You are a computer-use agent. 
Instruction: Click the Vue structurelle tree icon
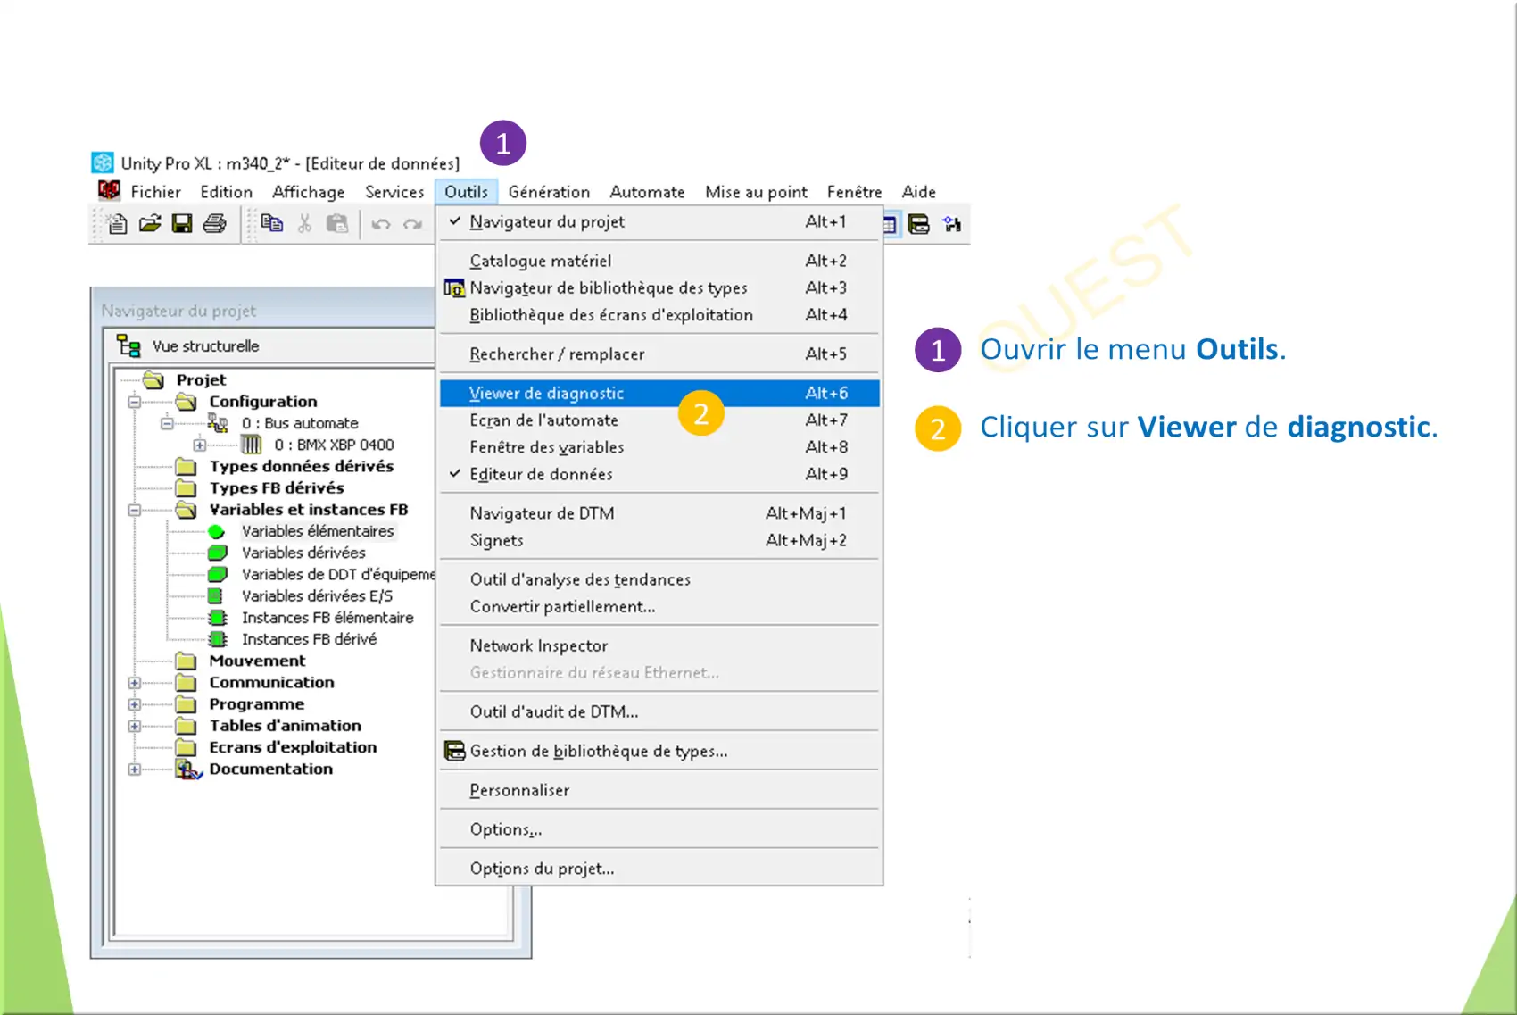(x=129, y=345)
